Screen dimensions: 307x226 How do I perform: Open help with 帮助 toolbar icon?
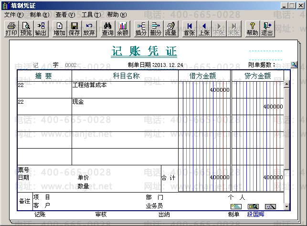click(x=253, y=29)
